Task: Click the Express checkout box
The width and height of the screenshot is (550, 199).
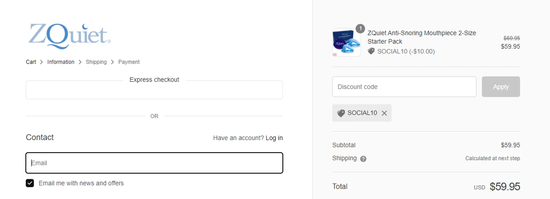Action: (154, 90)
